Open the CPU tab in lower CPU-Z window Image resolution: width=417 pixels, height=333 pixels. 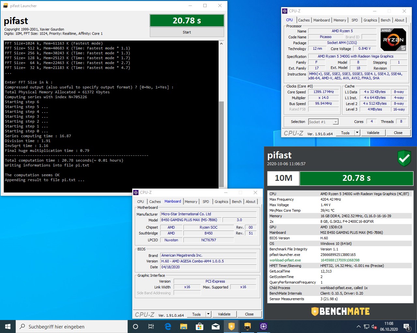click(x=140, y=202)
